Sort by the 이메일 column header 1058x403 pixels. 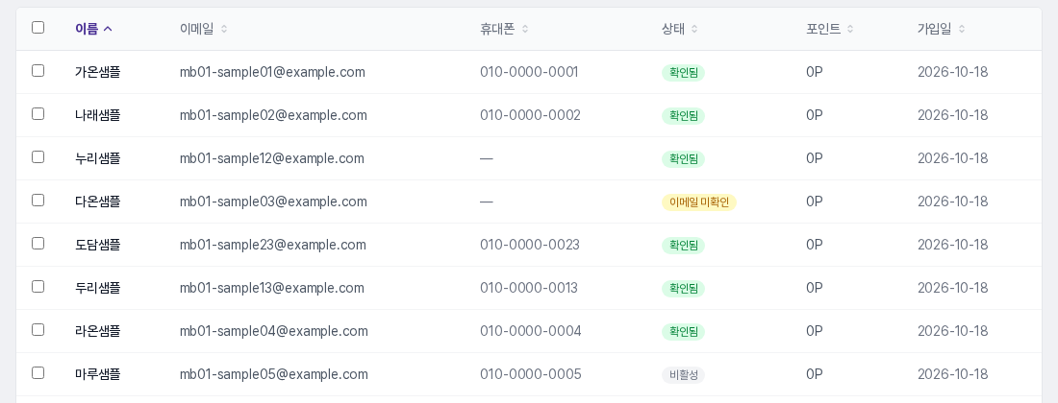(x=204, y=28)
